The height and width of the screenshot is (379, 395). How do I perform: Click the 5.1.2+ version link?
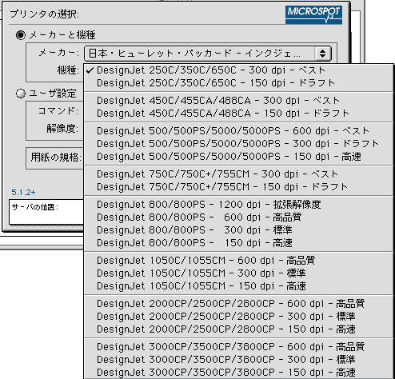[x=23, y=192]
